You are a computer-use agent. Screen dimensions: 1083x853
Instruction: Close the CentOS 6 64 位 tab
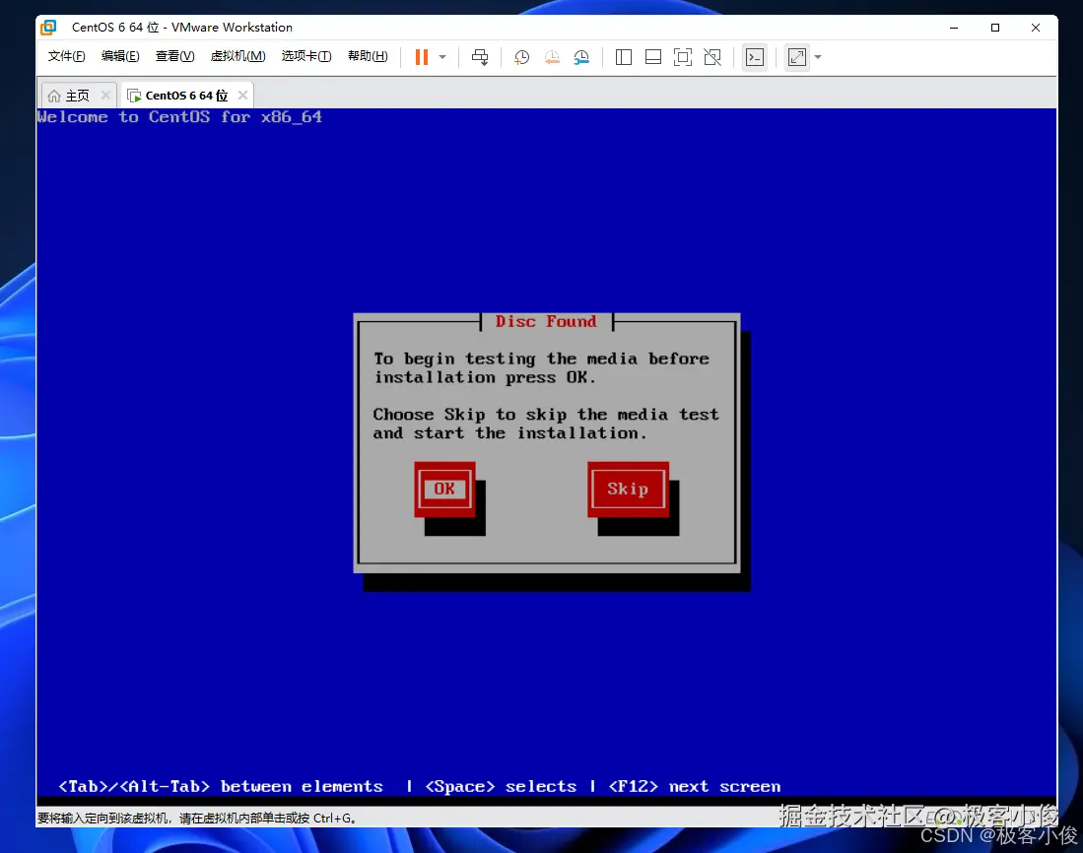click(242, 95)
